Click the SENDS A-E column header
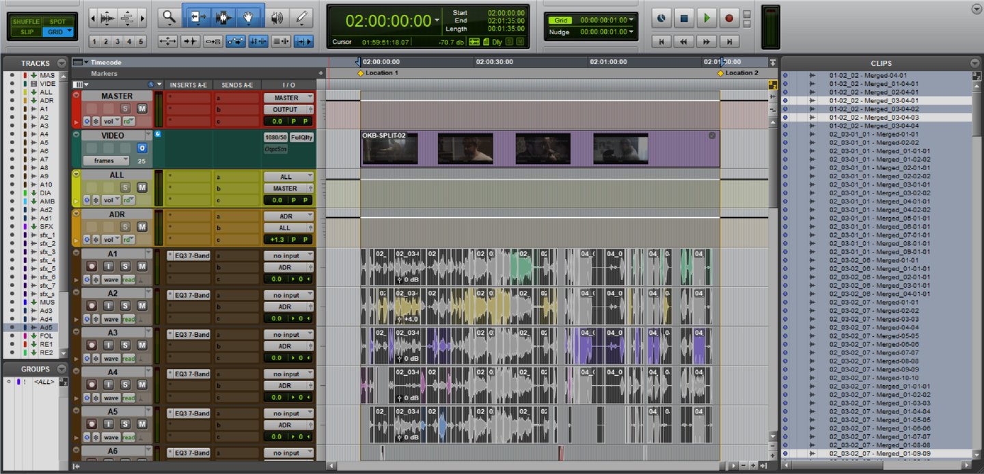 [236, 85]
